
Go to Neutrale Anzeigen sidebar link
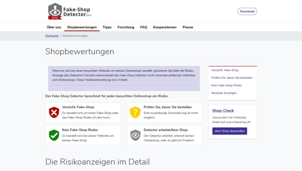coord(224,93)
